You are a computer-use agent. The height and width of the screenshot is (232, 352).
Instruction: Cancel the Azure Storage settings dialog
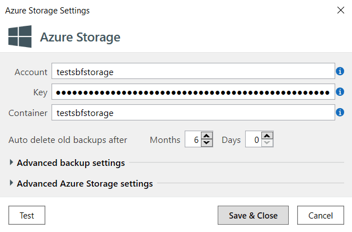(x=320, y=215)
